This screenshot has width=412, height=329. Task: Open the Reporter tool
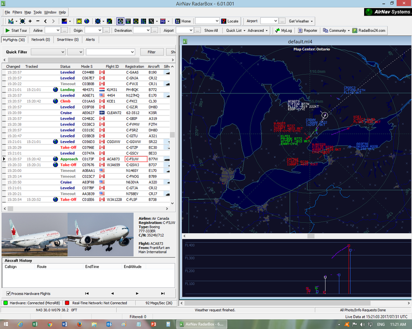(x=308, y=30)
